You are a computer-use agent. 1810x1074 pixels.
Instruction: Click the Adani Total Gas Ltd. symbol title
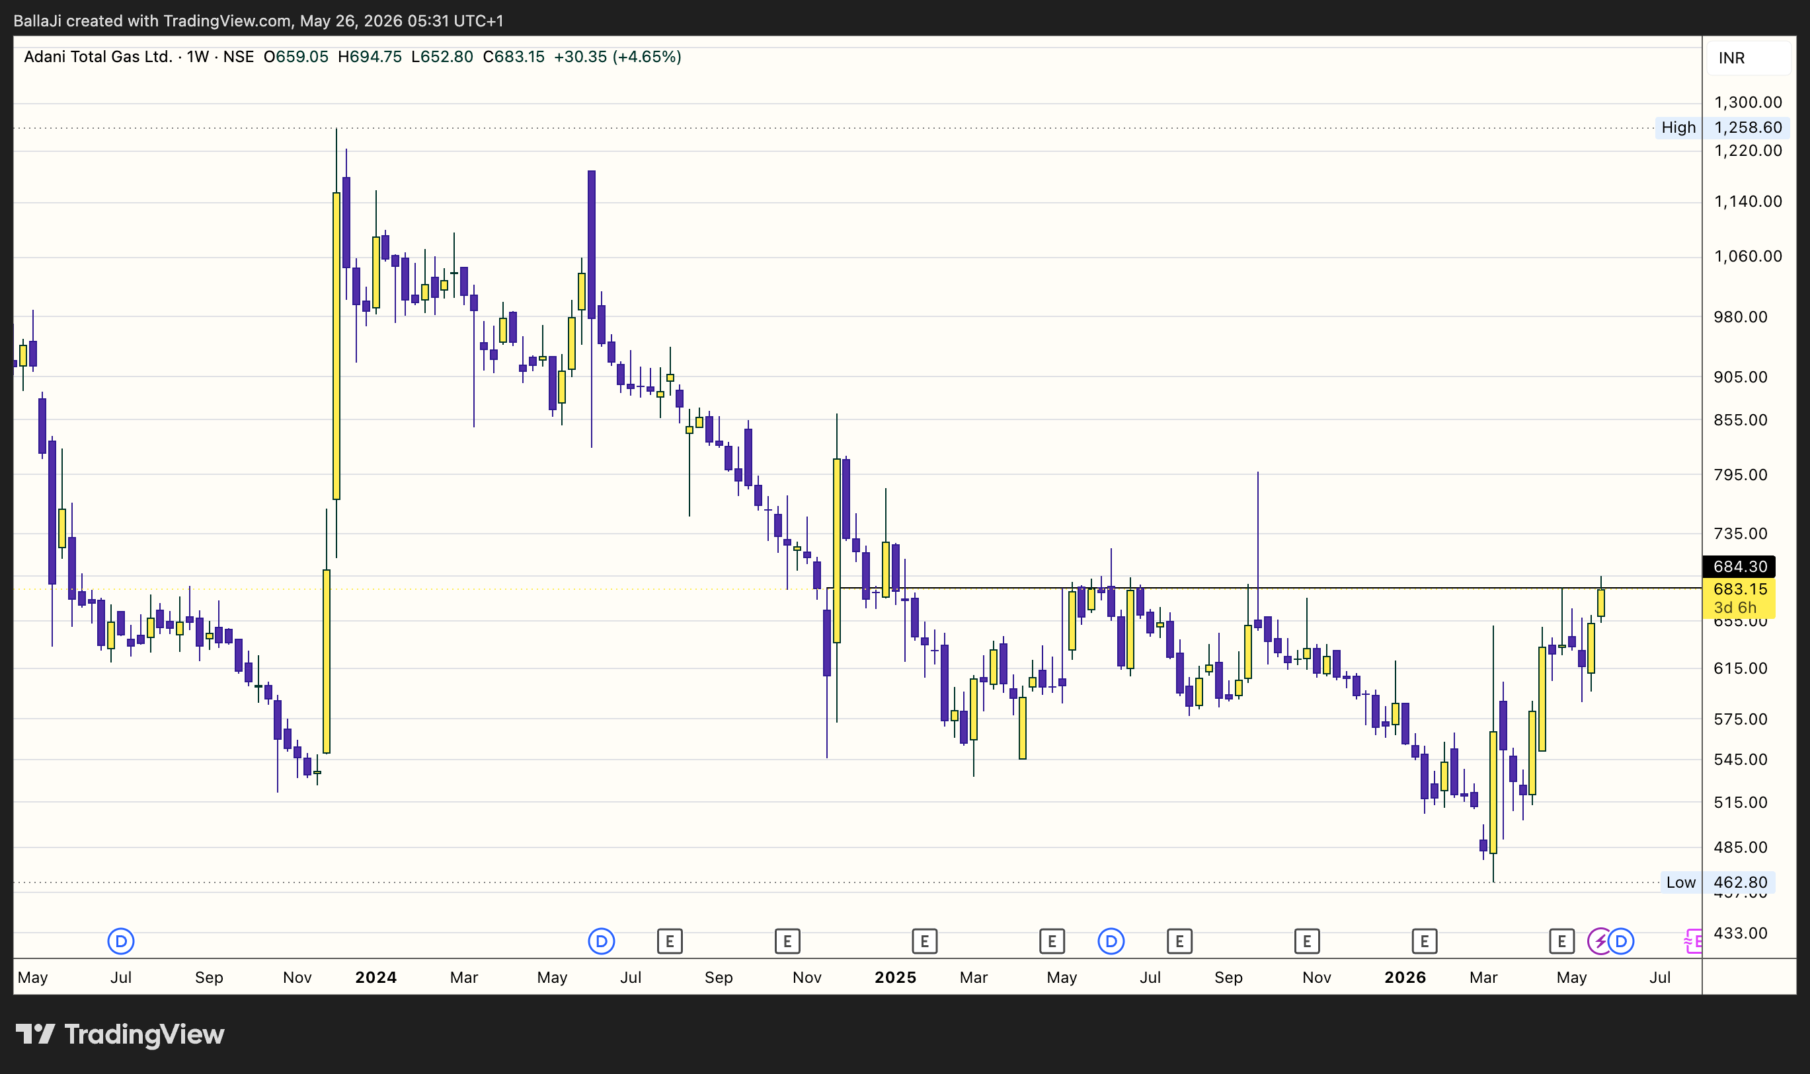pyautogui.click(x=98, y=56)
